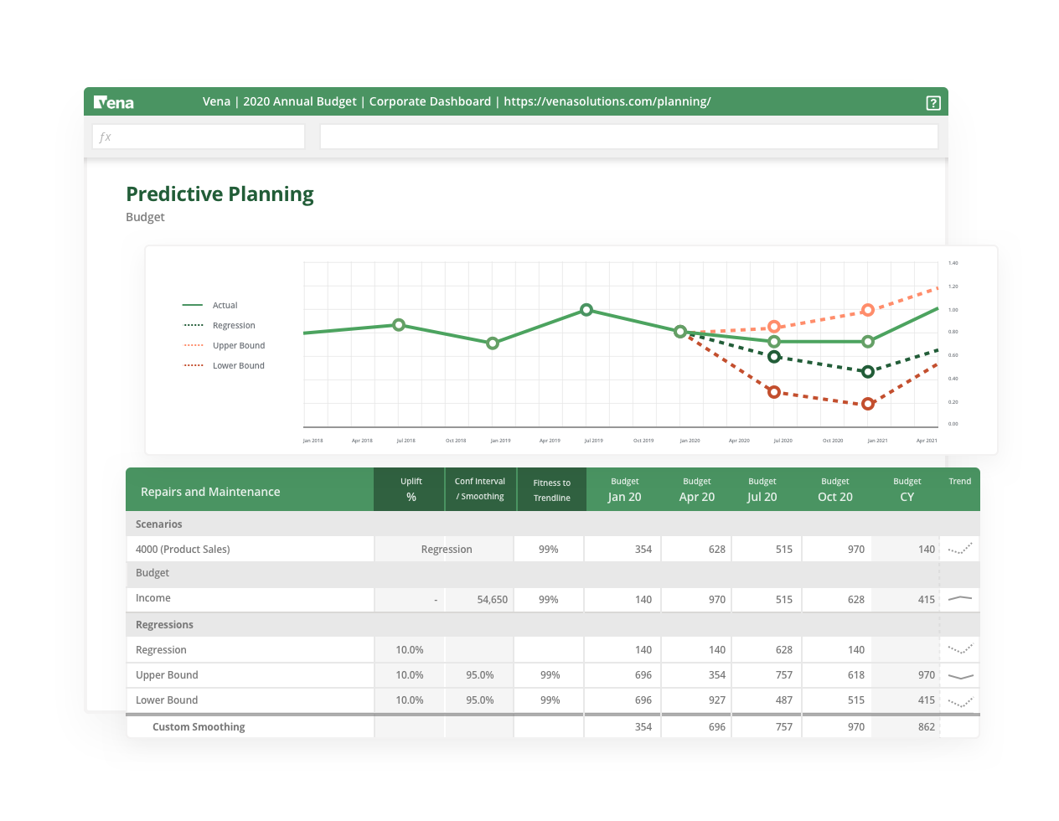The height and width of the screenshot is (821, 1059).
Task: Toggle Upper Bound visibility in legend
Action: point(239,345)
